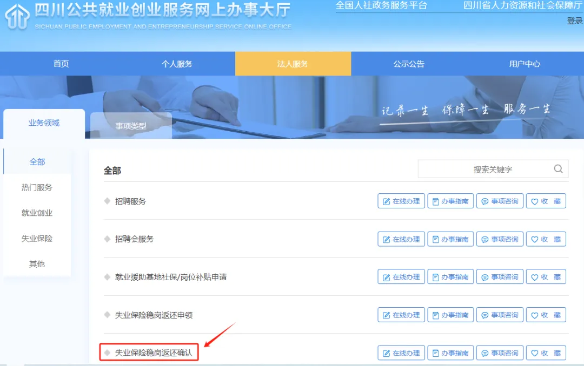Click the 搜索关键字 input field
Viewport: 584px width, 366px height.
coord(487,168)
